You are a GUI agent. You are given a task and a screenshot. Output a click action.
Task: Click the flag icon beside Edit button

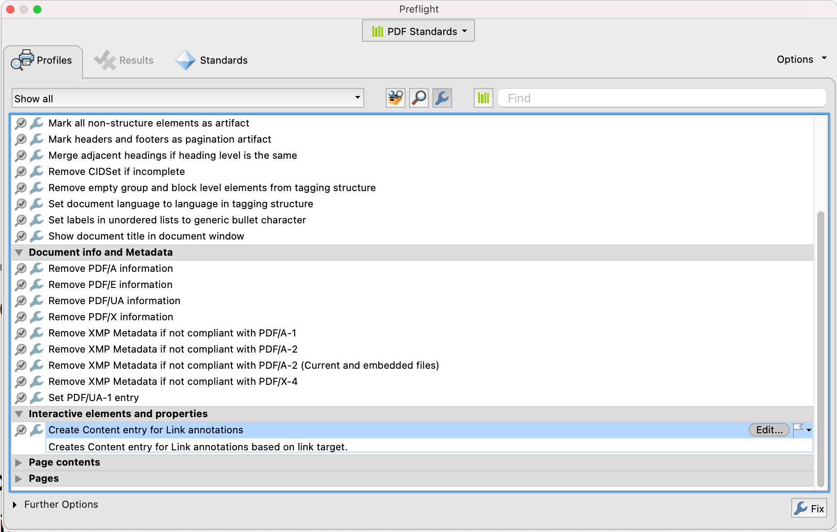pos(798,430)
